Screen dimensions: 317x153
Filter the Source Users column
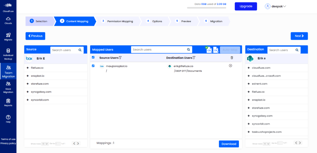pos(120,58)
